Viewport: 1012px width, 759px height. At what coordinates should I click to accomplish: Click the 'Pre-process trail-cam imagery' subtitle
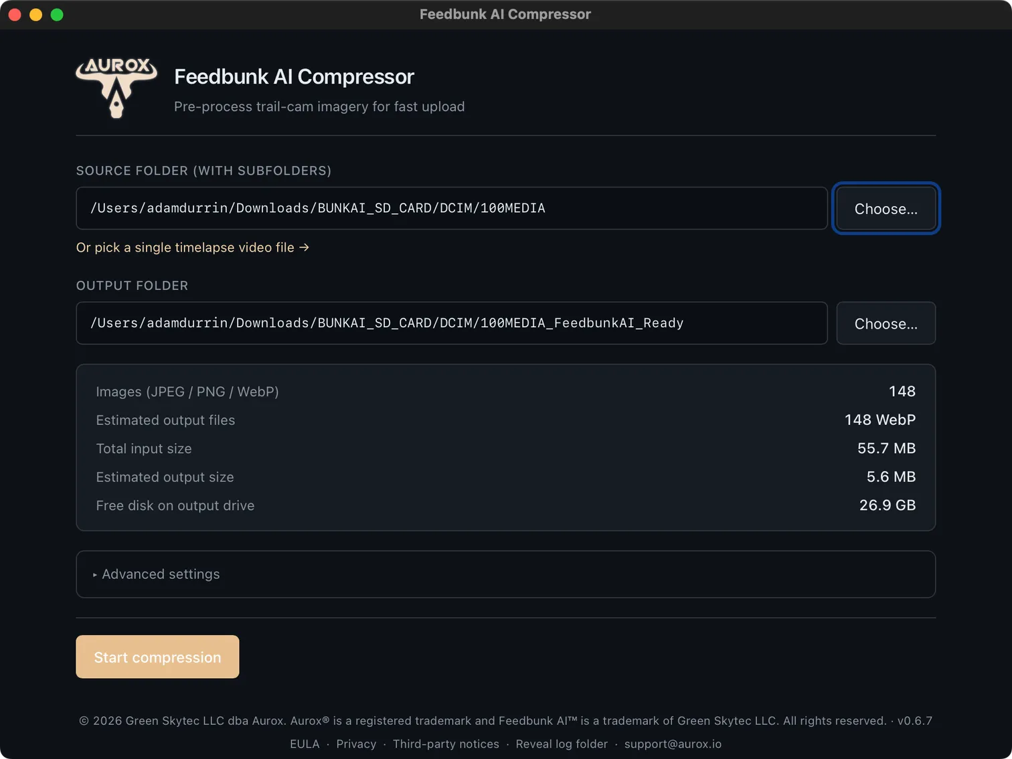pyautogui.click(x=319, y=106)
